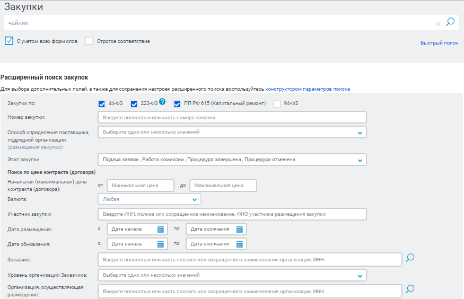Image resolution: width=464 pixels, height=299 pixels.
Task: Open calendar for Дата обновления end date
Action: click(239, 244)
